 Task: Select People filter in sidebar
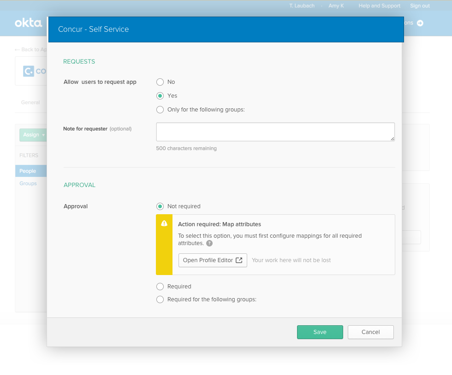point(28,171)
